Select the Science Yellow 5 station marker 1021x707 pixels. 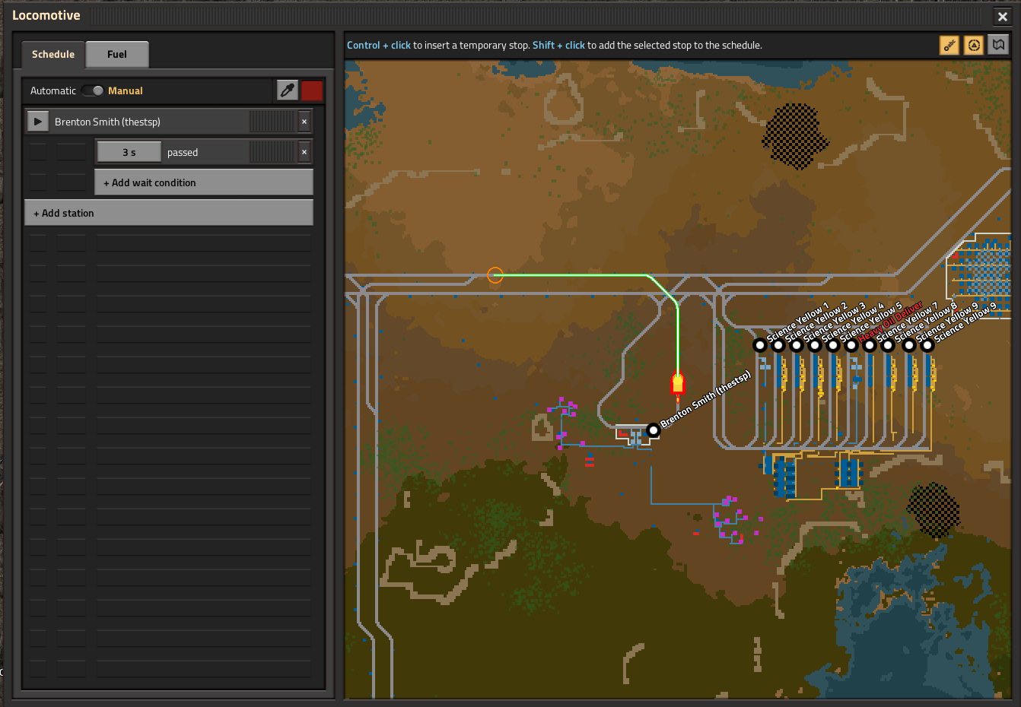click(x=833, y=345)
